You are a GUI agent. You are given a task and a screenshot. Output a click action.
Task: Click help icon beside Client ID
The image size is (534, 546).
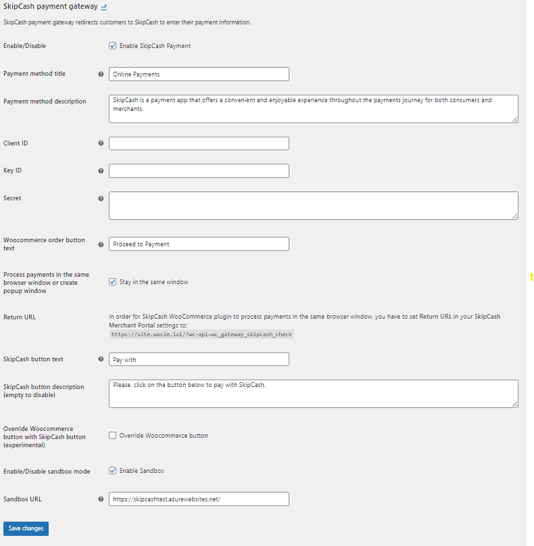click(101, 143)
